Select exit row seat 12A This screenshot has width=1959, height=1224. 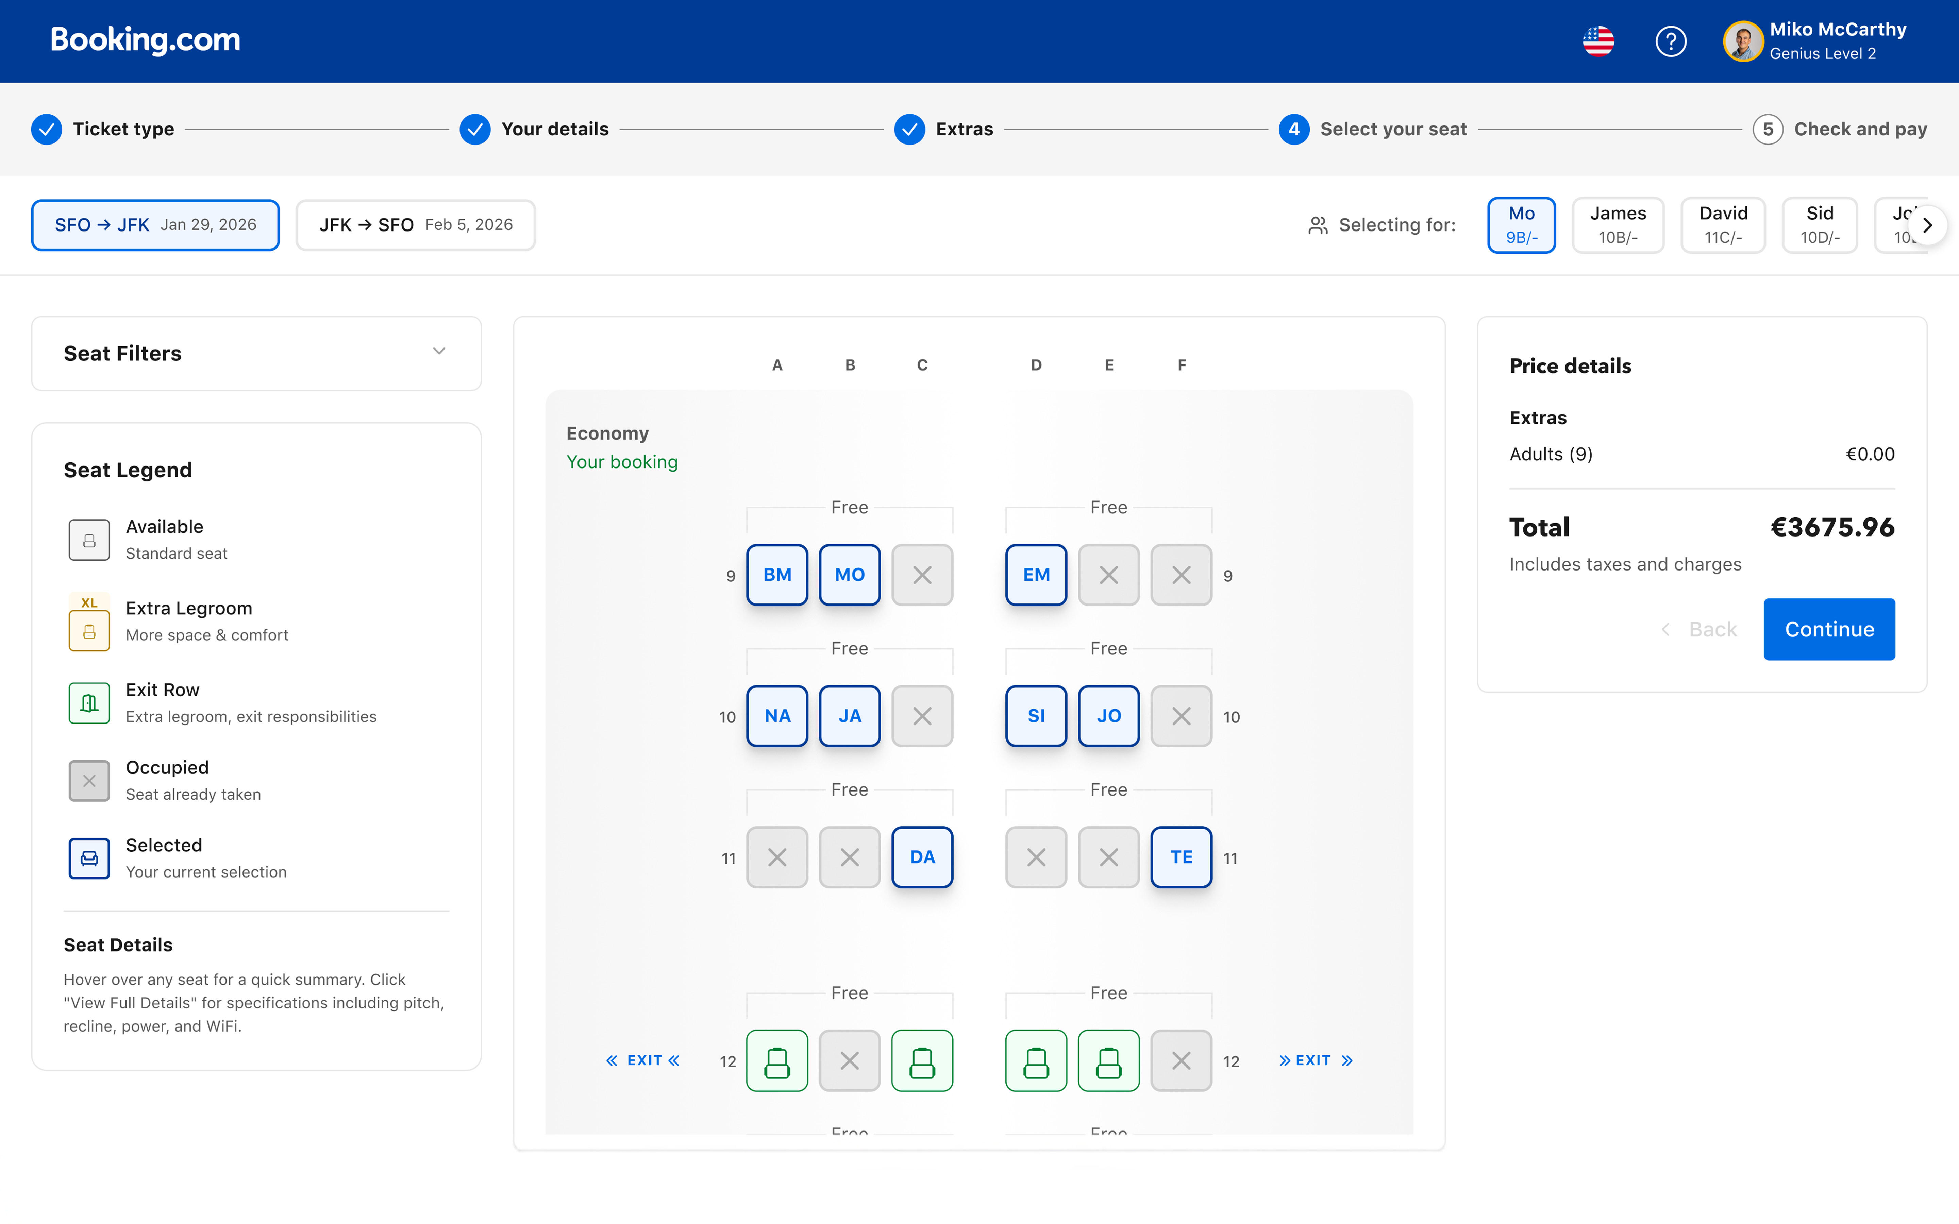coord(777,1060)
